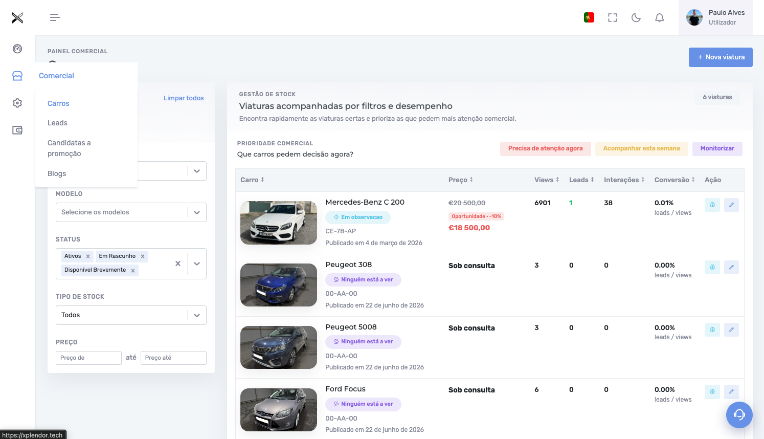Filter by Monitorizar
764x439 pixels.
(717, 148)
